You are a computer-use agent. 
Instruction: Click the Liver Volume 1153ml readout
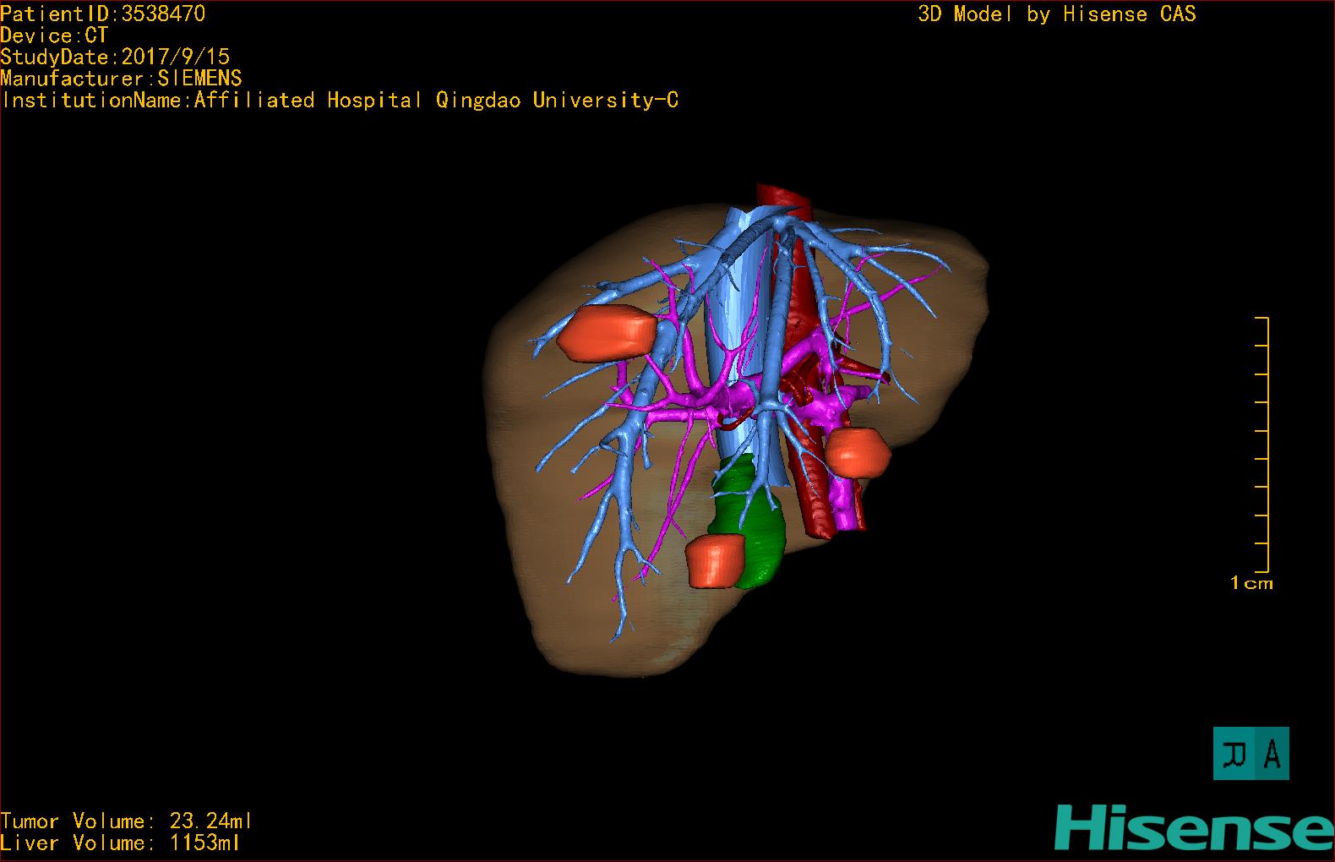120,843
